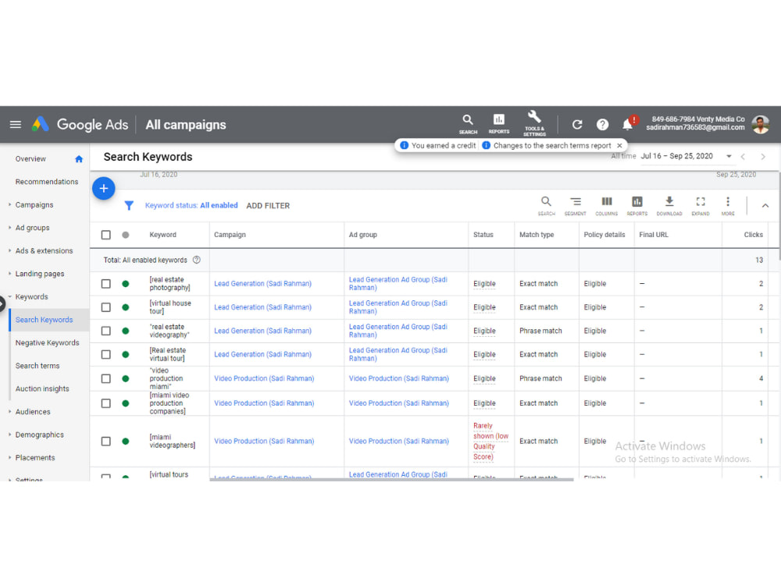Open Reports from the header bar

click(498, 124)
